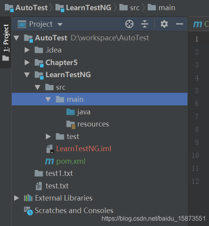Select the resources folder
209x226 pixels.
click(x=100, y=124)
